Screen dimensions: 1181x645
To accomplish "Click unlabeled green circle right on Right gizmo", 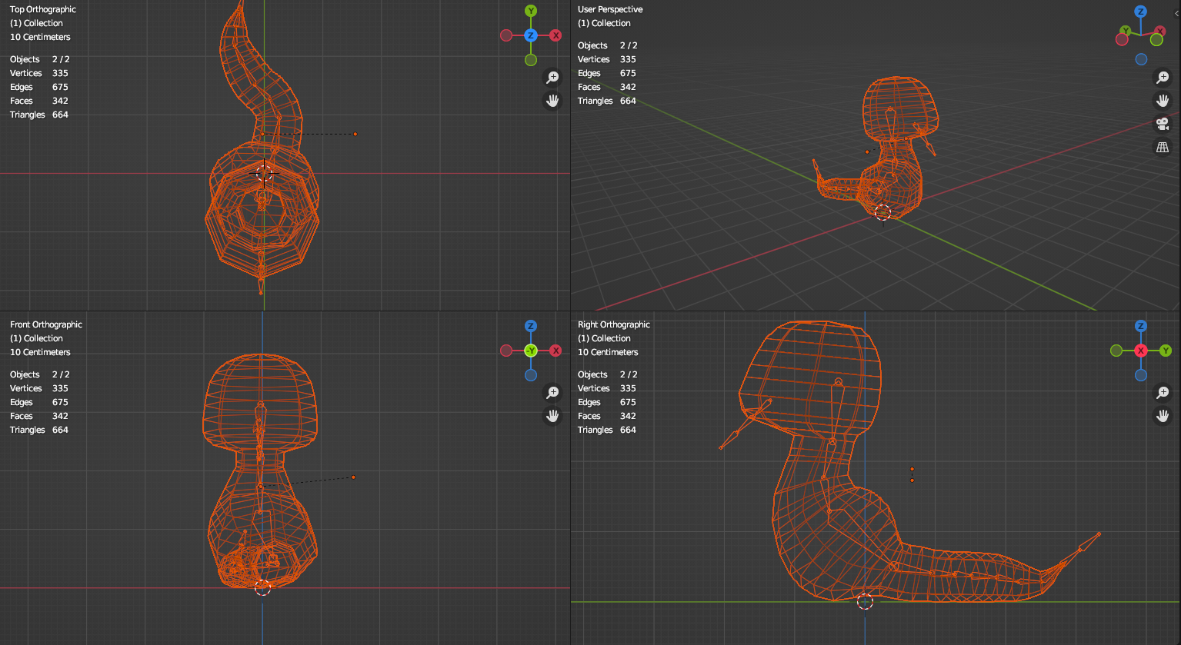I will click(x=1166, y=351).
